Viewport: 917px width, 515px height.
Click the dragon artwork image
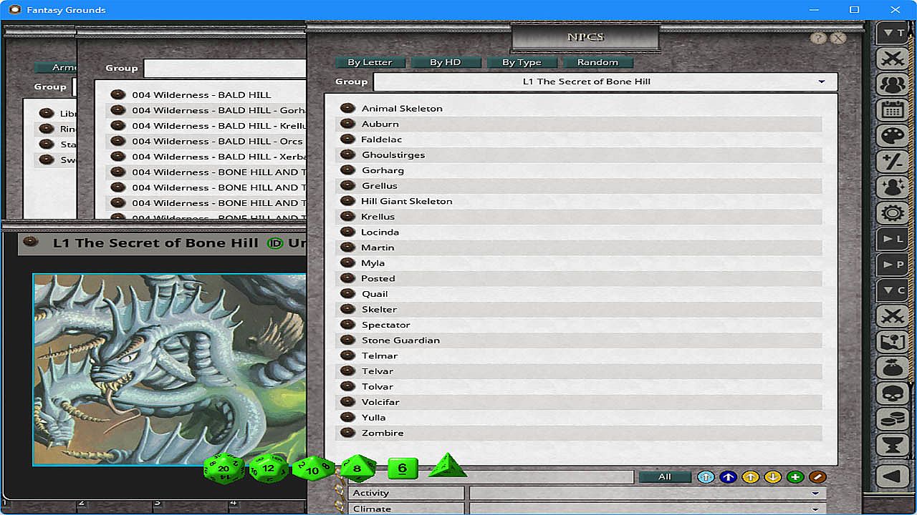(x=169, y=369)
